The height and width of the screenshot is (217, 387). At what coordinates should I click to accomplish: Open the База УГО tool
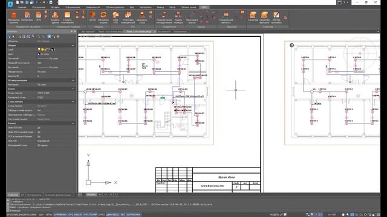click(115, 17)
